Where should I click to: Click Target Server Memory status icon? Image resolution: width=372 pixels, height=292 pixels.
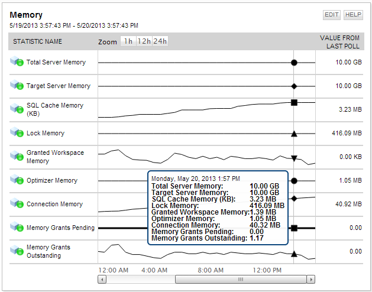pyautogui.click(x=17, y=85)
